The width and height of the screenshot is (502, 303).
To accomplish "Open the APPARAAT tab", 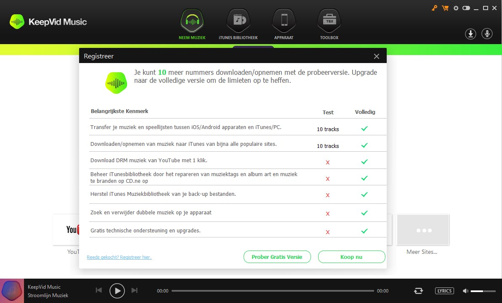I will (284, 25).
